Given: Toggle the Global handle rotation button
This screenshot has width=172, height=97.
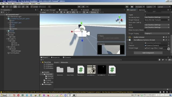Looking at the screenshot, I should [42, 7].
